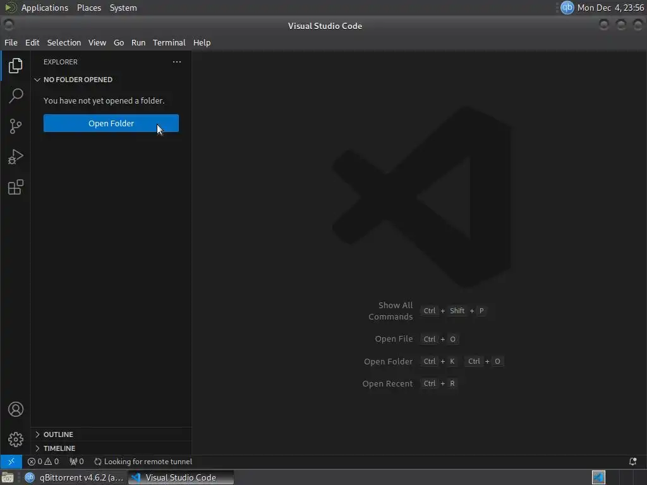Image resolution: width=647 pixels, height=485 pixels.
Task: Open the Manage gear icon
Action: [15, 440]
